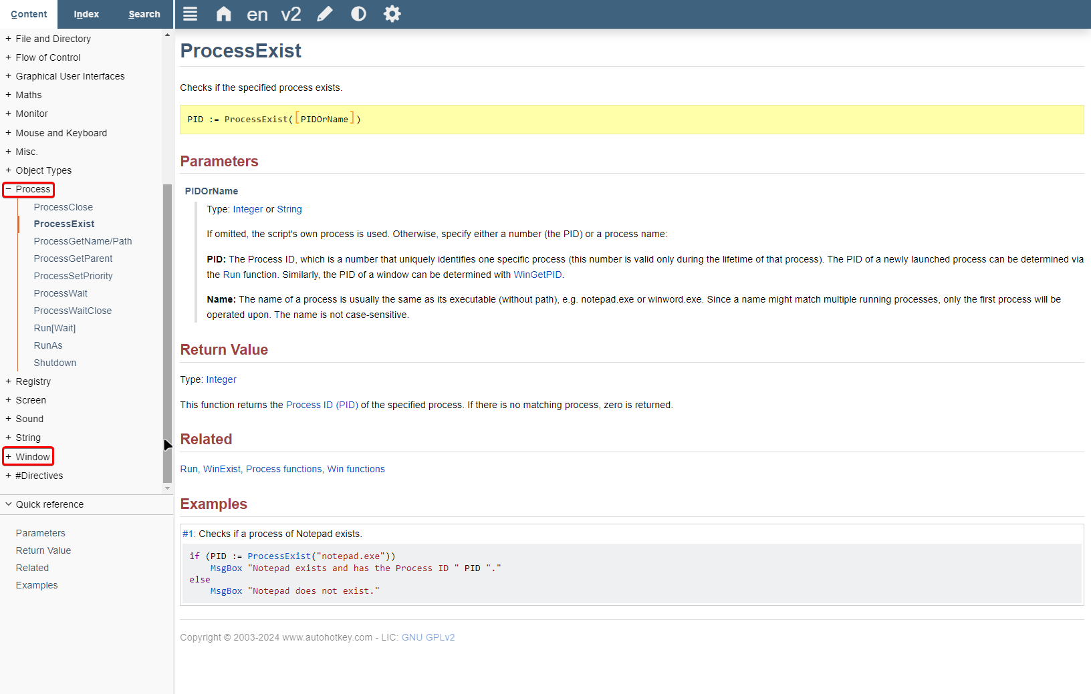Open Shutdown page
Screen dimensions: 1091x694
pos(55,363)
